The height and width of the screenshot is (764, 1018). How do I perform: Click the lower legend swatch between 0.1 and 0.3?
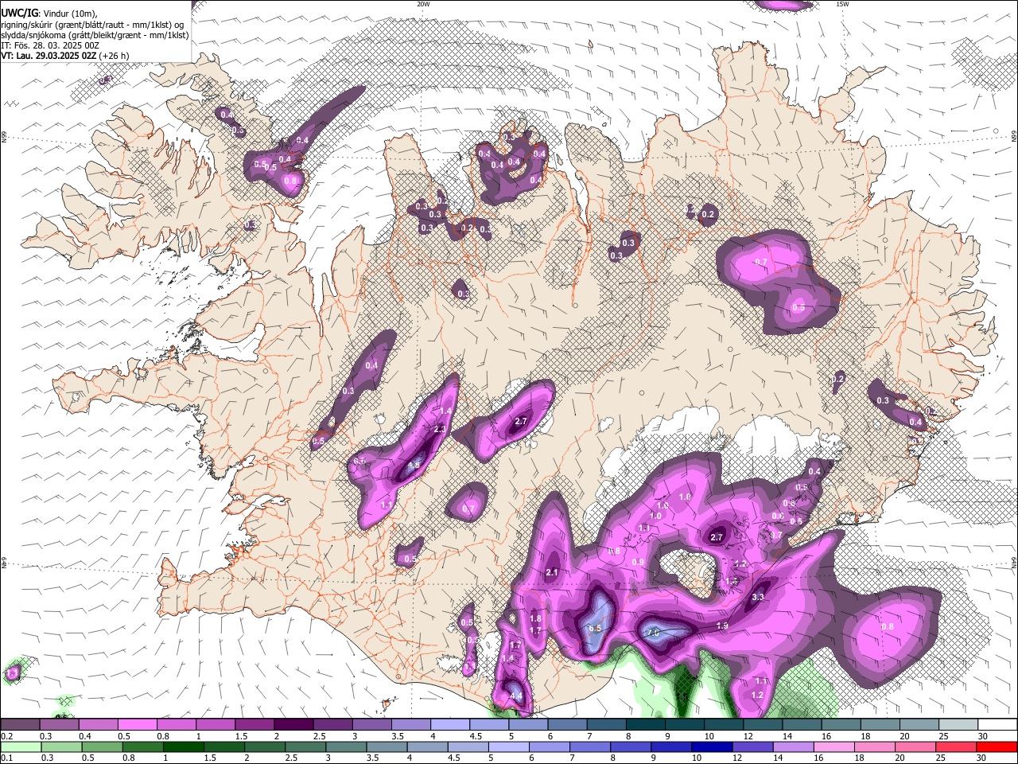coord(20,746)
